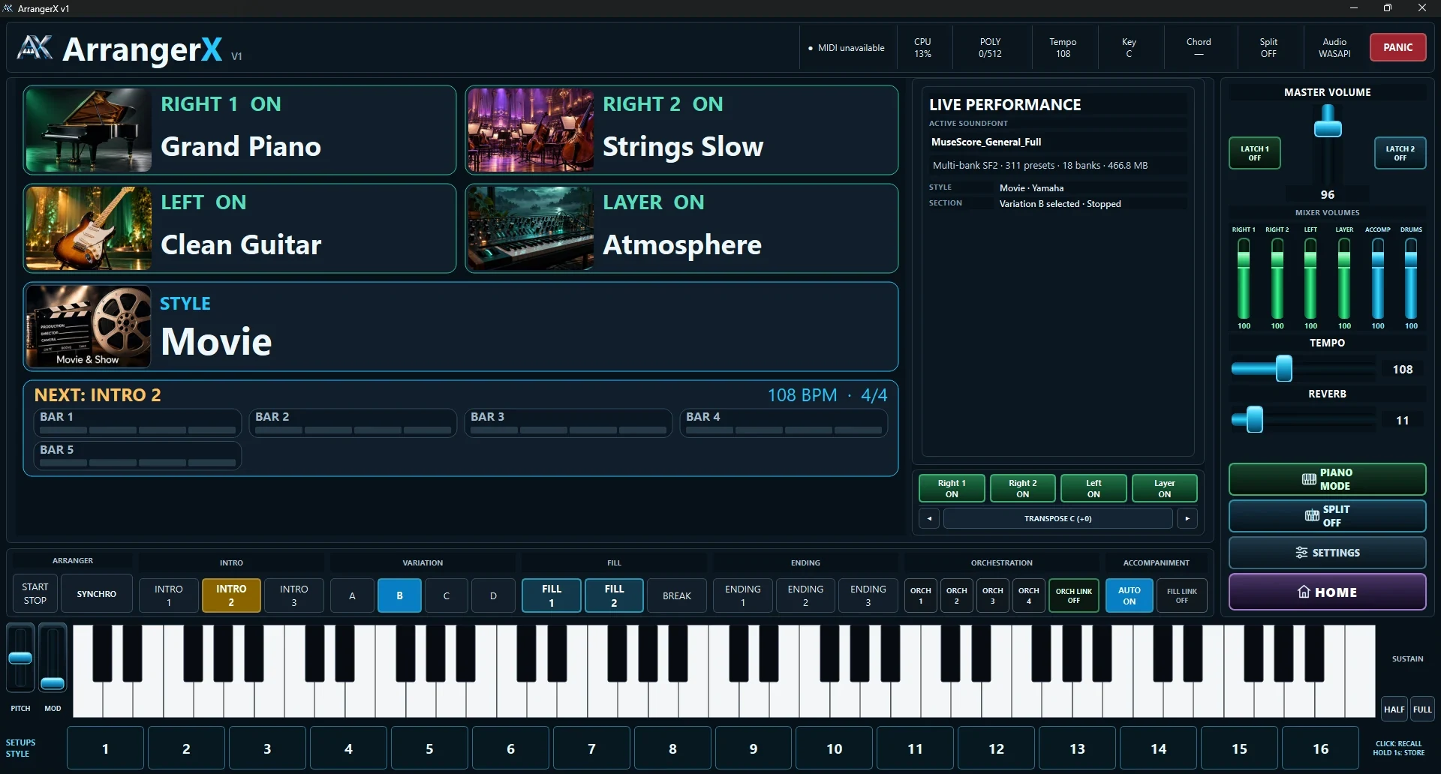The height and width of the screenshot is (774, 1441).
Task: Toggle the Split OFF button
Action: point(1327,516)
